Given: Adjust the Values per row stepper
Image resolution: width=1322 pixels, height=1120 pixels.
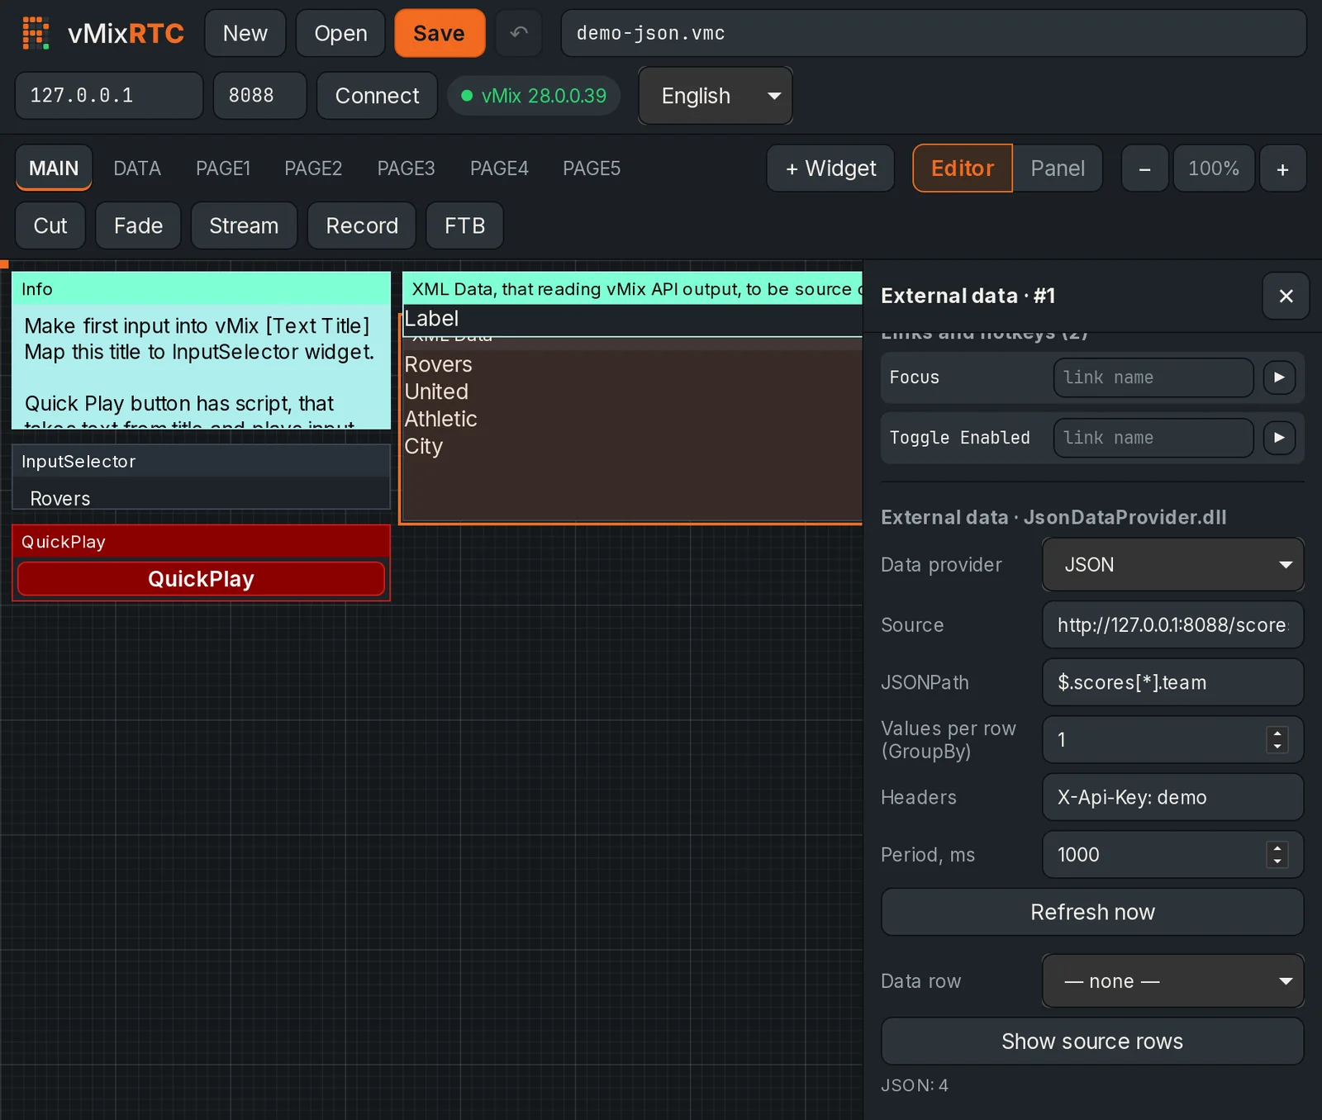Looking at the screenshot, I should (x=1277, y=739).
